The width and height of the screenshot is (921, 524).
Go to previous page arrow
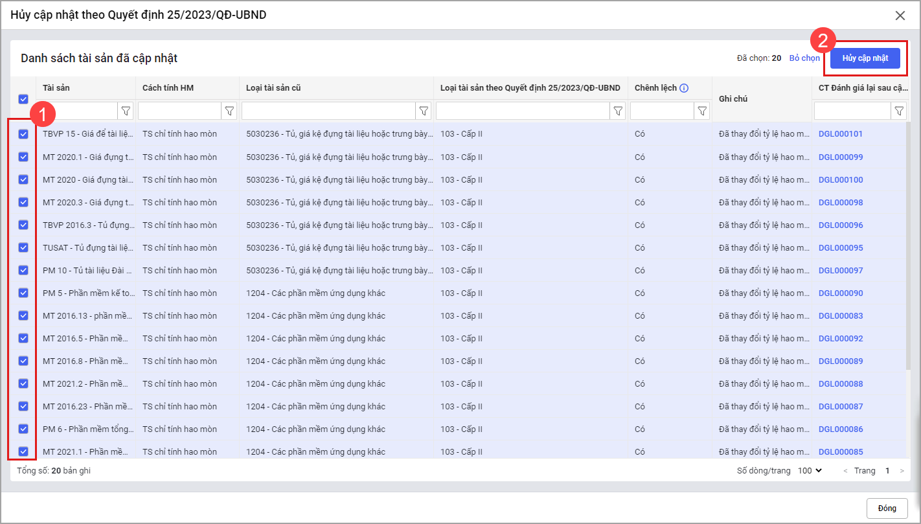tap(845, 471)
